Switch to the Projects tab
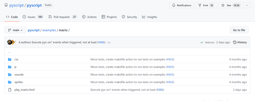Screen dimensions: 255x101 coord(109,17)
